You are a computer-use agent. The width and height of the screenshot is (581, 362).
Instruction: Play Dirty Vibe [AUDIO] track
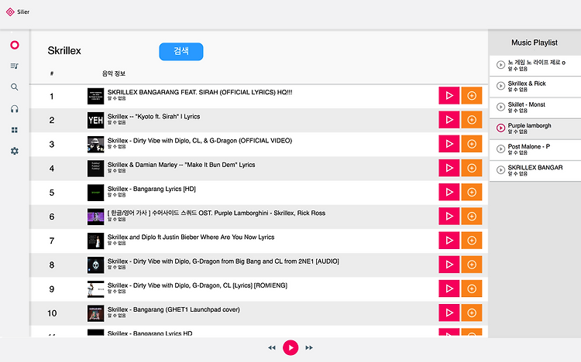449,265
